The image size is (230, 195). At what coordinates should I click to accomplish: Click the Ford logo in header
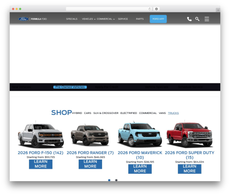click(x=23, y=19)
